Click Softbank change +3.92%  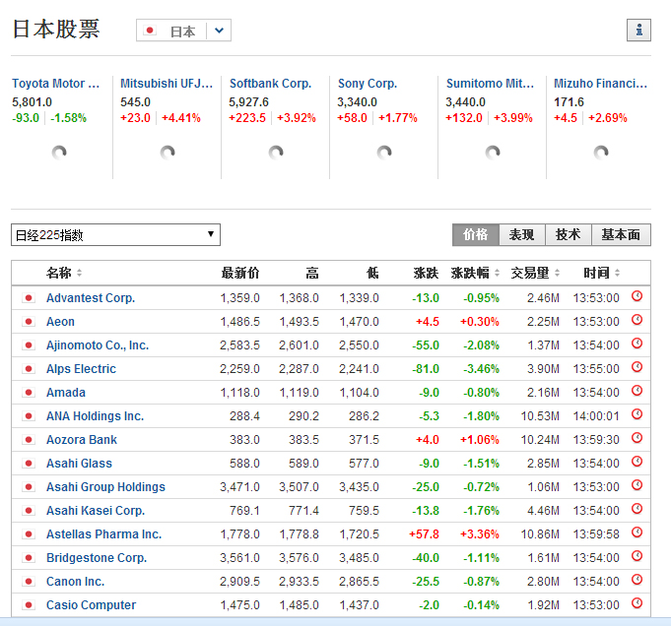[x=297, y=118]
